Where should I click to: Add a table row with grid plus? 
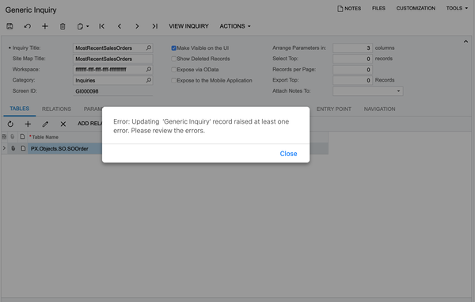coord(28,124)
